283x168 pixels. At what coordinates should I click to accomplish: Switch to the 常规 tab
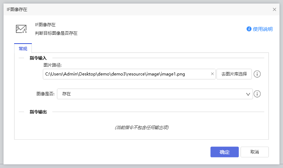23,49
